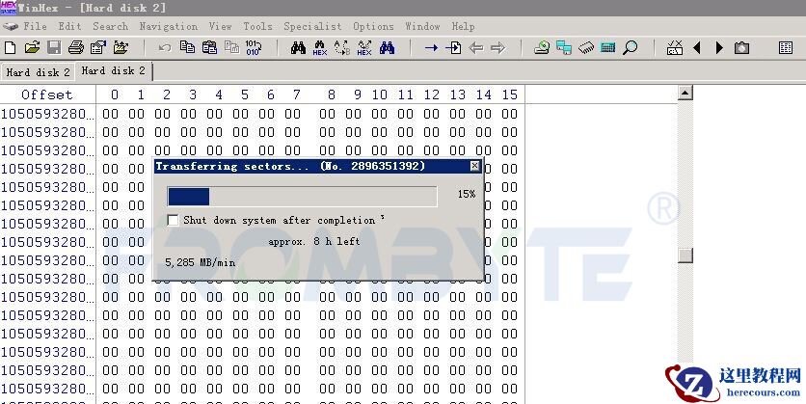
Task: Click the transfer progress bar at 15%
Action: click(303, 197)
